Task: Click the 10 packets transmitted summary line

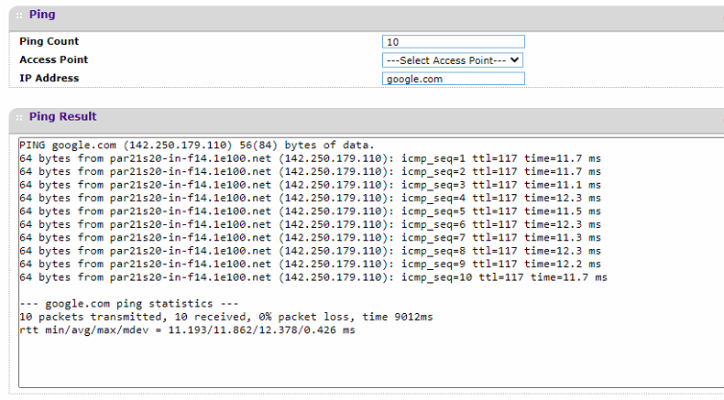Action: tap(226, 317)
